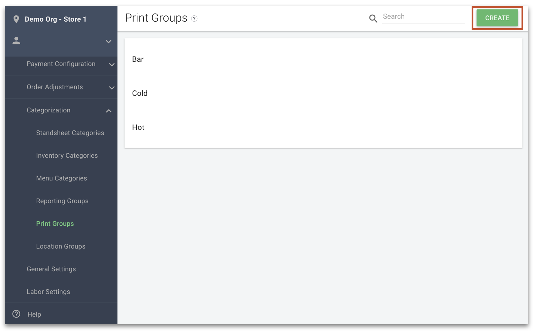This screenshot has width=540, height=333.
Task: Open General Settings
Action: tap(51, 269)
